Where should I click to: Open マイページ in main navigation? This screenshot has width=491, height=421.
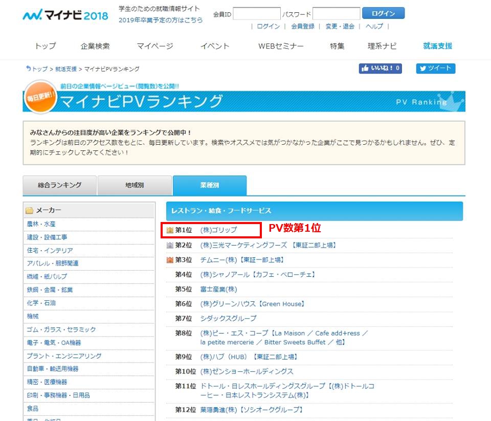coord(155,46)
